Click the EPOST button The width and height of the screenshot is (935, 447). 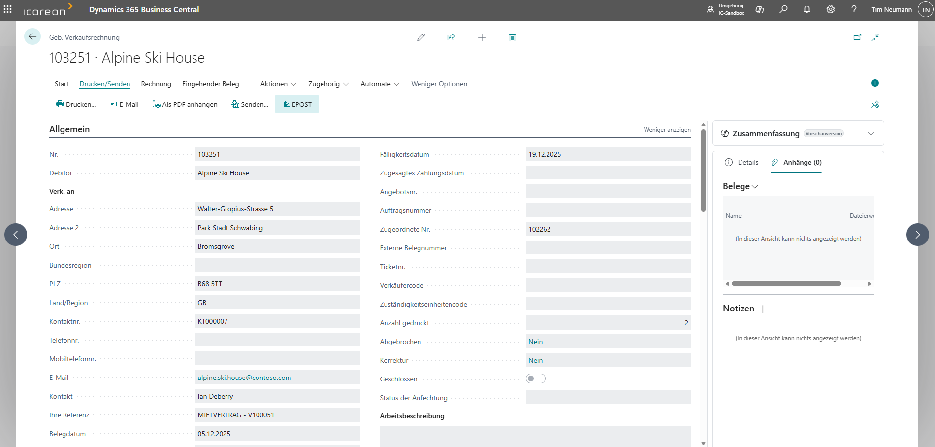tap(297, 104)
